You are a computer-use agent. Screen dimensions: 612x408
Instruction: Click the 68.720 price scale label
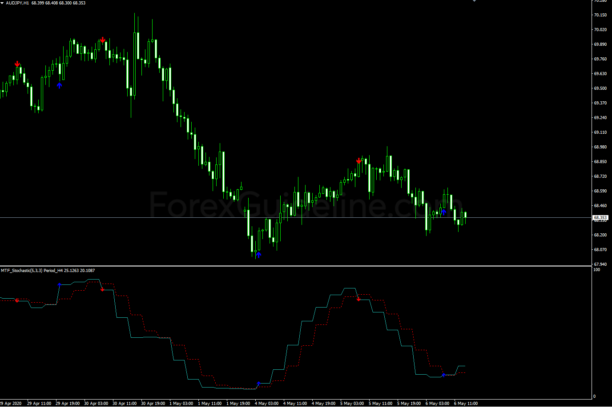600,176
